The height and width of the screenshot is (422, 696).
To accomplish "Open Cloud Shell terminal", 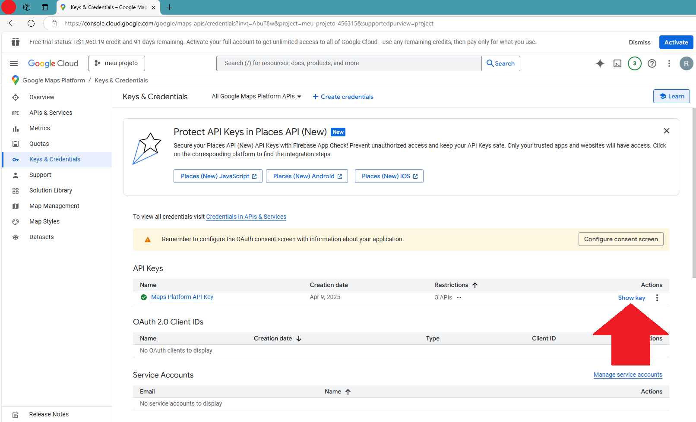I will [x=617, y=63].
